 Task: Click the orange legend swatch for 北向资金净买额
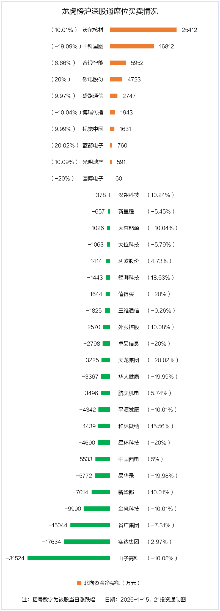(79, 583)
